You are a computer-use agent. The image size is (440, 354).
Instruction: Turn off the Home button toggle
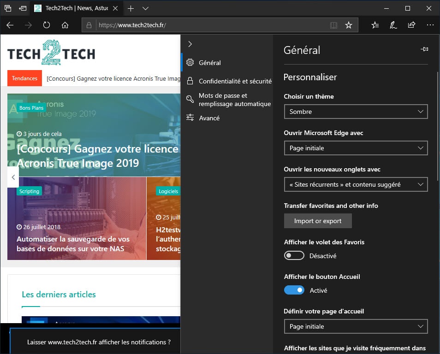coord(294,290)
